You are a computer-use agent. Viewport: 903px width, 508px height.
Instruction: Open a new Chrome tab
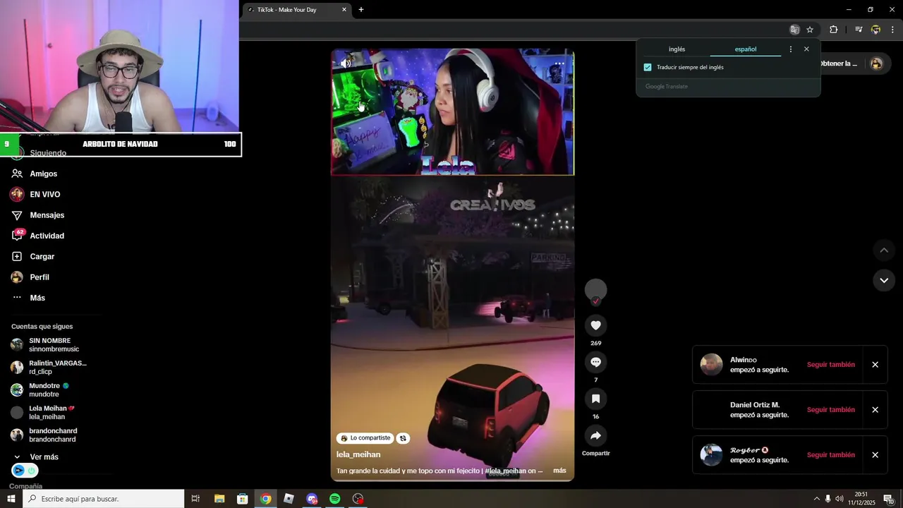(x=361, y=10)
